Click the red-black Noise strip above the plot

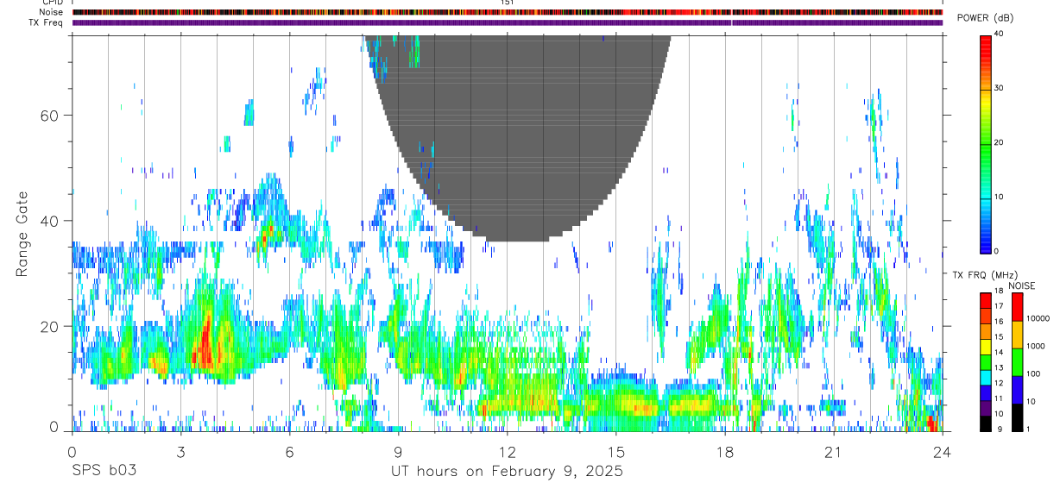507,12
